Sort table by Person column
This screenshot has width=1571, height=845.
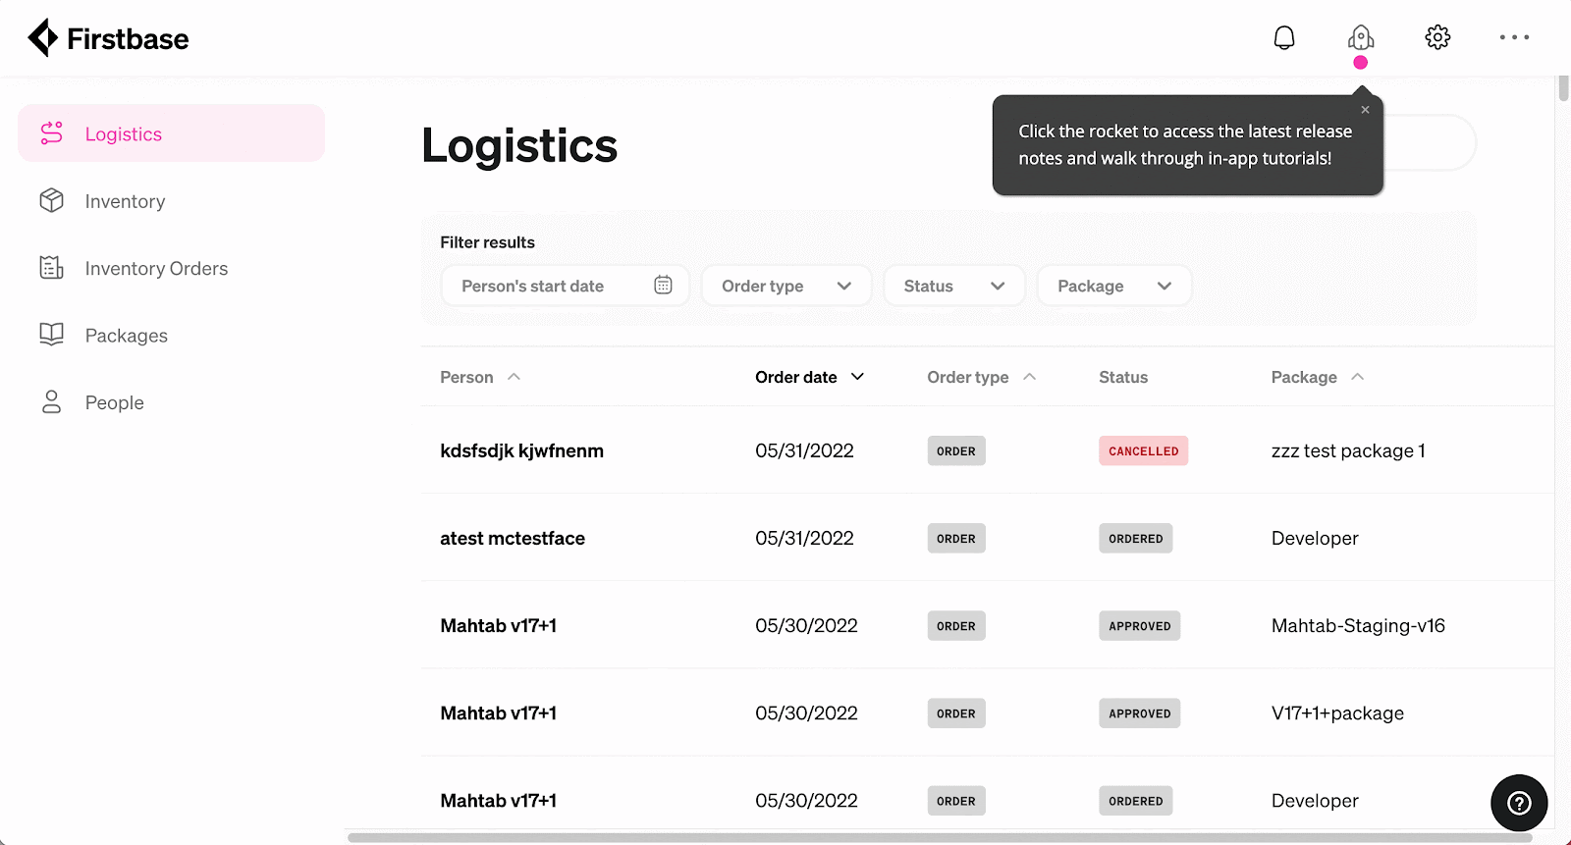pos(480,377)
